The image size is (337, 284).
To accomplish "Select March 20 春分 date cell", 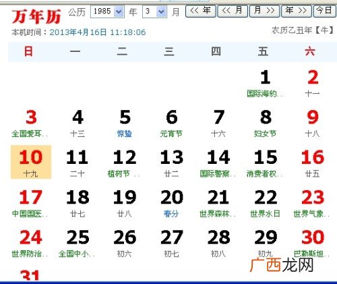I will [172, 202].
